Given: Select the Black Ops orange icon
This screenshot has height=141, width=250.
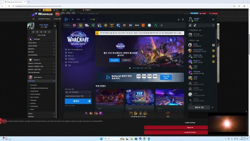Looking at the screenshot, I should tap(143, 25).
